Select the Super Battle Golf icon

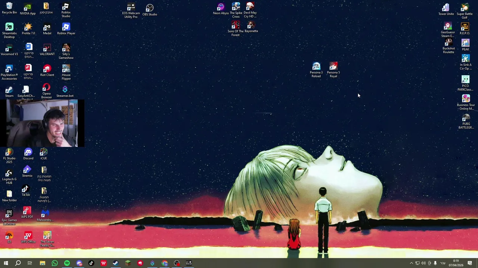tap(465, 11)
